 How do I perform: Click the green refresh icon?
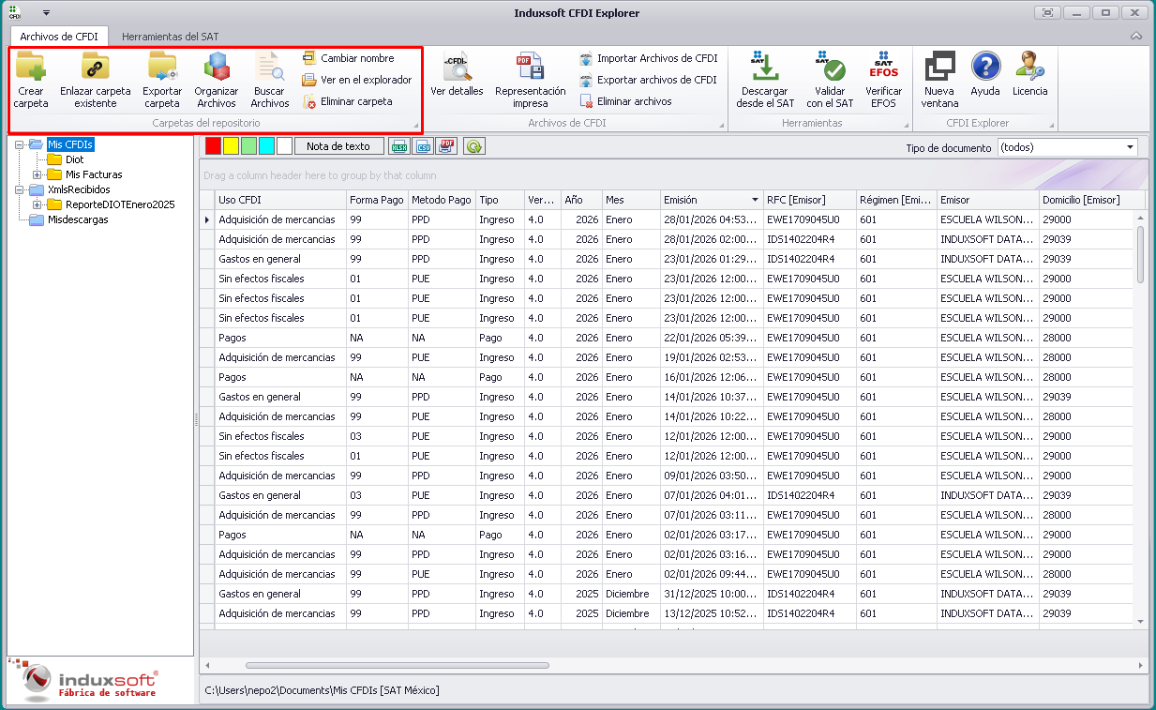coord(474,146)
